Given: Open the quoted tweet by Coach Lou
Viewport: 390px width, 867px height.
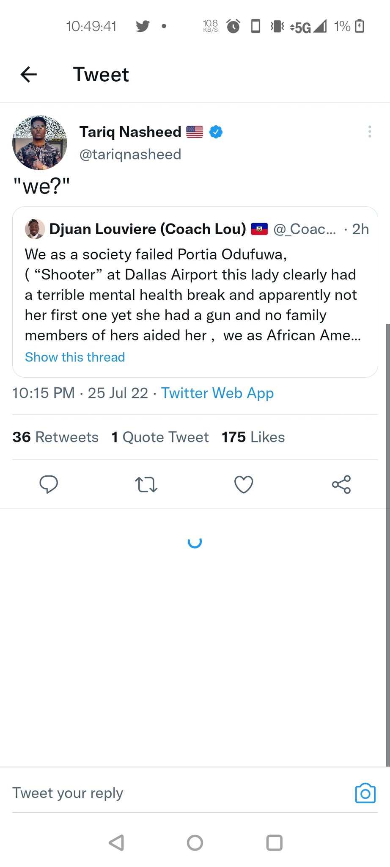Looking at the screenshot, I should pyautogui.click(x=195, y=292).
